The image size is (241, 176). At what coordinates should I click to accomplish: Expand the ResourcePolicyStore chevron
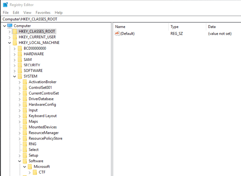coord(19,139)
